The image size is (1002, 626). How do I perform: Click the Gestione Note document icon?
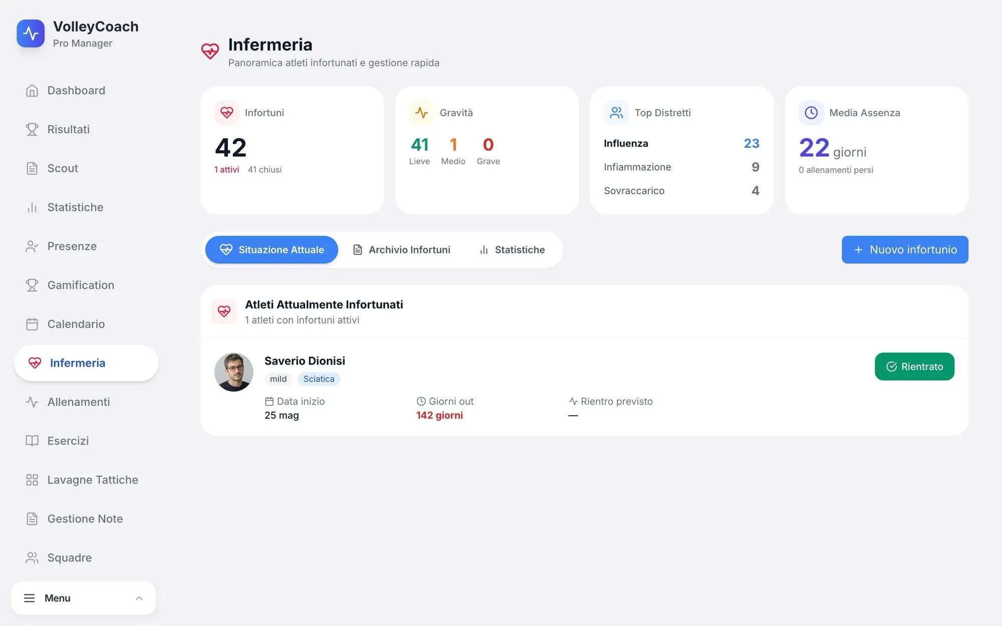(x=32, y=519)
